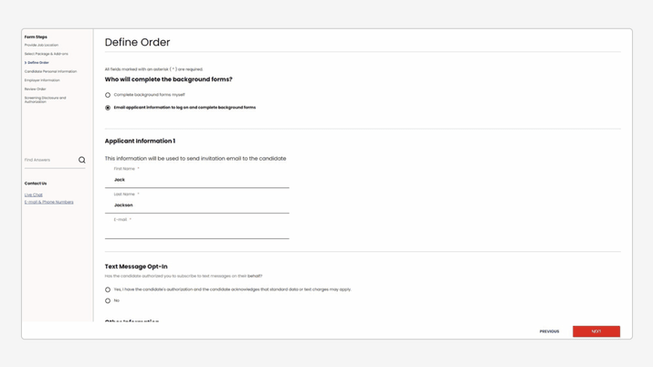
Task: Select "Complete background forms myself" radio option
Action: pos(108,95)
